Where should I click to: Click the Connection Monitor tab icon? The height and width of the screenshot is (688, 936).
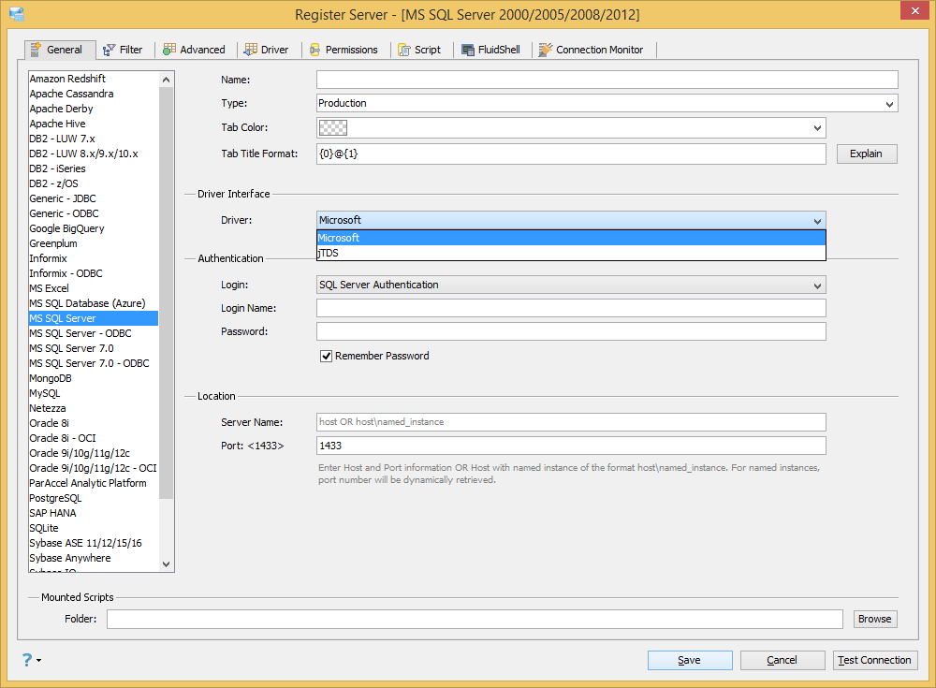pyautogui.click(x=546, y=50)
